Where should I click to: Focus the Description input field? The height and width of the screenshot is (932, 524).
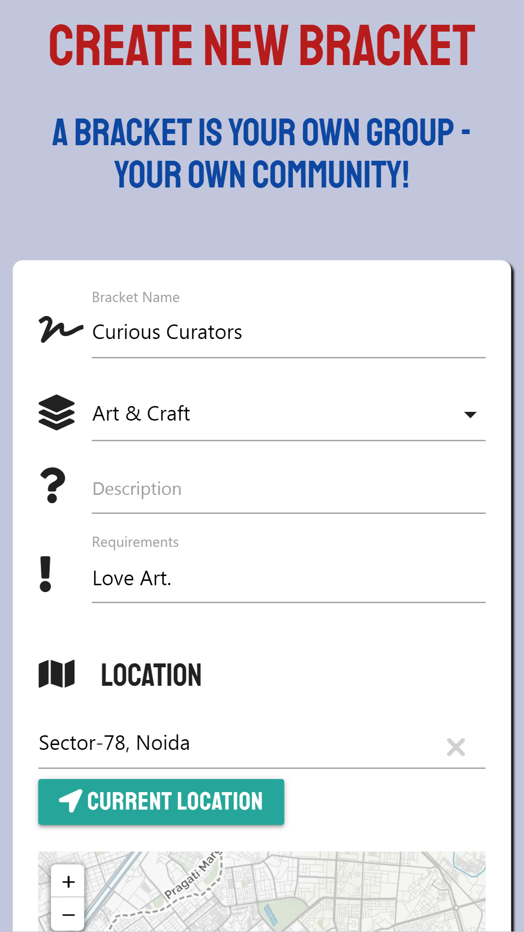[288, 489]
